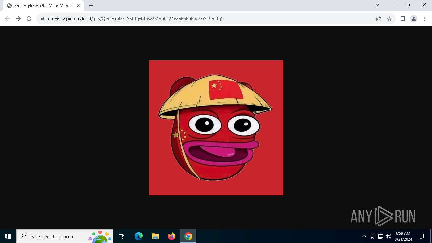Open Task View on the taskbar
432x243 pixels.
[122, 236]
